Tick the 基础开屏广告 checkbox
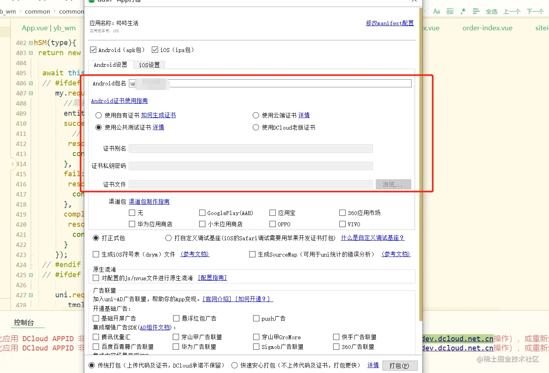The image size is (549, 373). (96, 318)
